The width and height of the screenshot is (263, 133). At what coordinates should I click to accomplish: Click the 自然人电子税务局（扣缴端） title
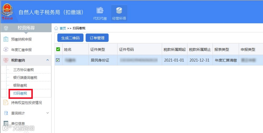[x=51, y=13]
